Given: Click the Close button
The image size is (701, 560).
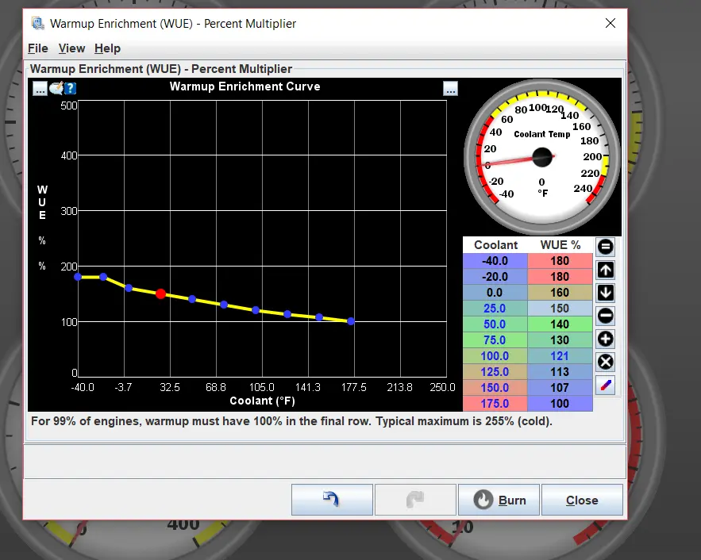Looking at the screenshot, I should (582, 500).
